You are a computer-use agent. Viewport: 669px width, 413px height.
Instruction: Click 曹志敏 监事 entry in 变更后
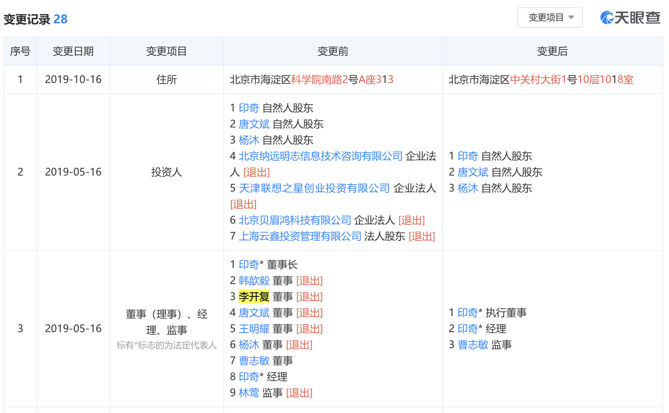473,345
